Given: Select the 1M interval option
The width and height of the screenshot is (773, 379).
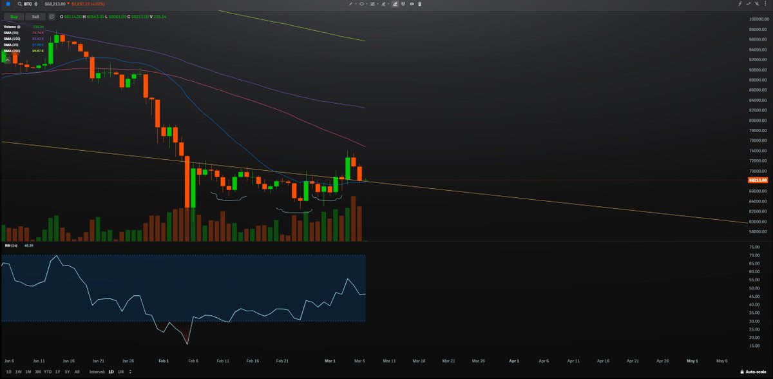Looking at the screenshot, I should coord(120,372).
